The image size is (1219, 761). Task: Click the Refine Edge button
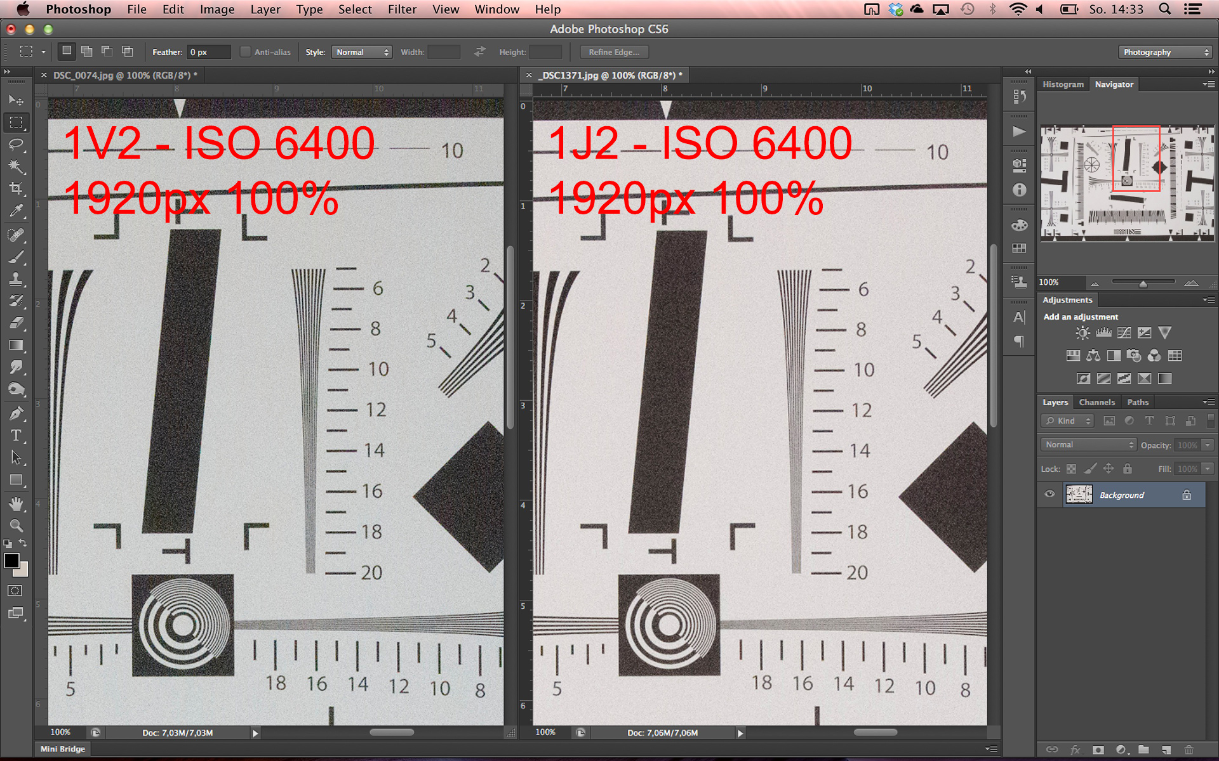613,52
